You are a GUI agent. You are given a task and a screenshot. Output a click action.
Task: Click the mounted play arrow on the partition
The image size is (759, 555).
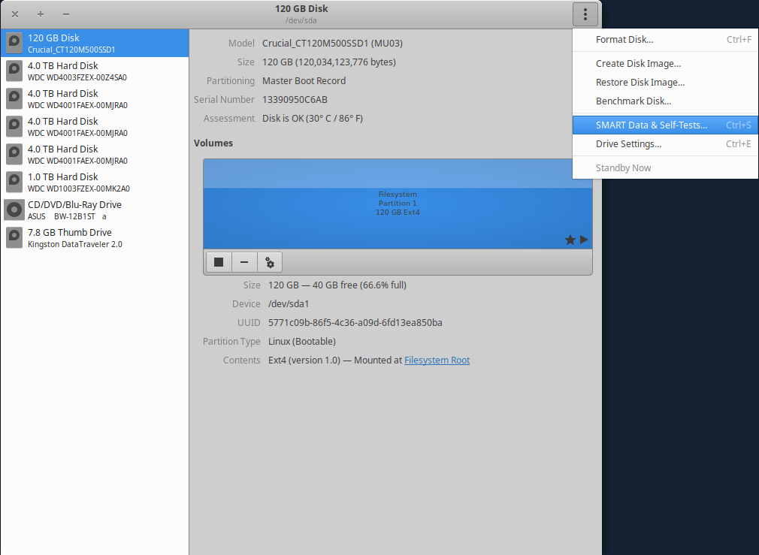[x=584, y=240]
